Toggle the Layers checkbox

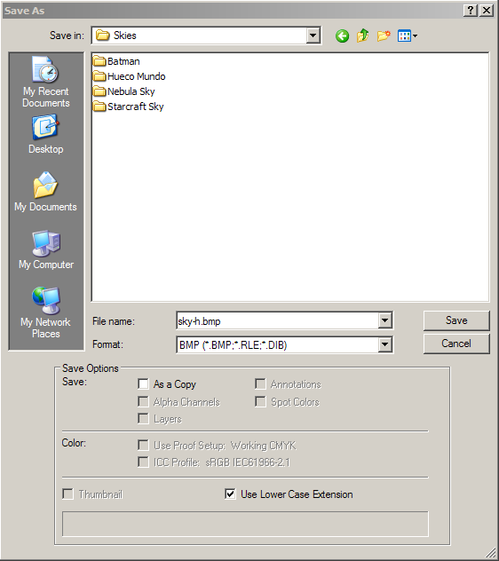[143, 419]
